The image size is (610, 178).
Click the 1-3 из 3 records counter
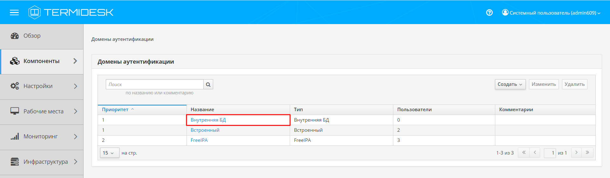pyautogui.click(x=505, y=153)
